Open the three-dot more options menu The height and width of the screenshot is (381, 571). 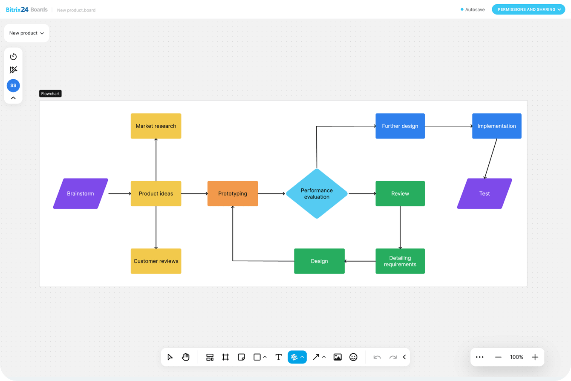coord(479,357)
